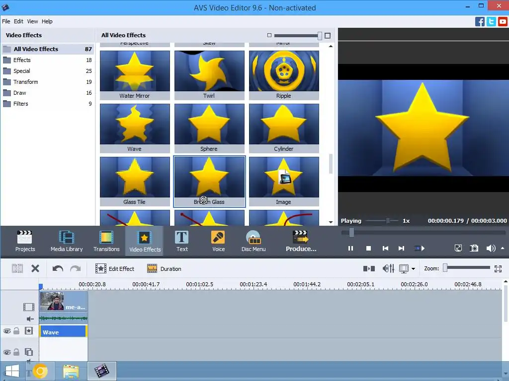This screenshot has width=509, height=381.
Task: Click the Edit Effect button
Action: click(x=115, y=268)
